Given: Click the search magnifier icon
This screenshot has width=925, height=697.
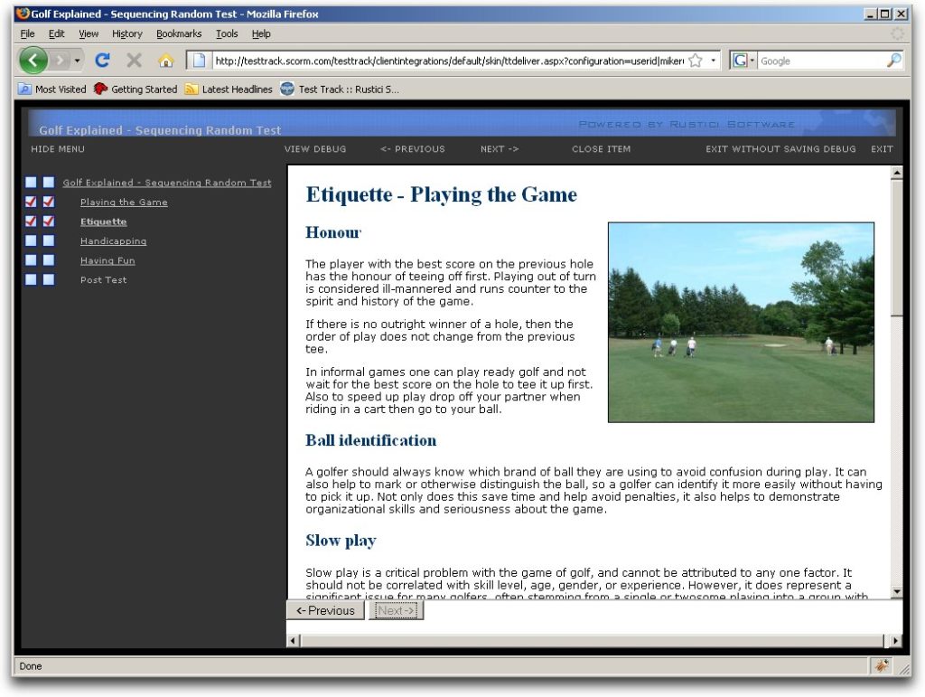Looking at the screenshot, I should [893, 61].
